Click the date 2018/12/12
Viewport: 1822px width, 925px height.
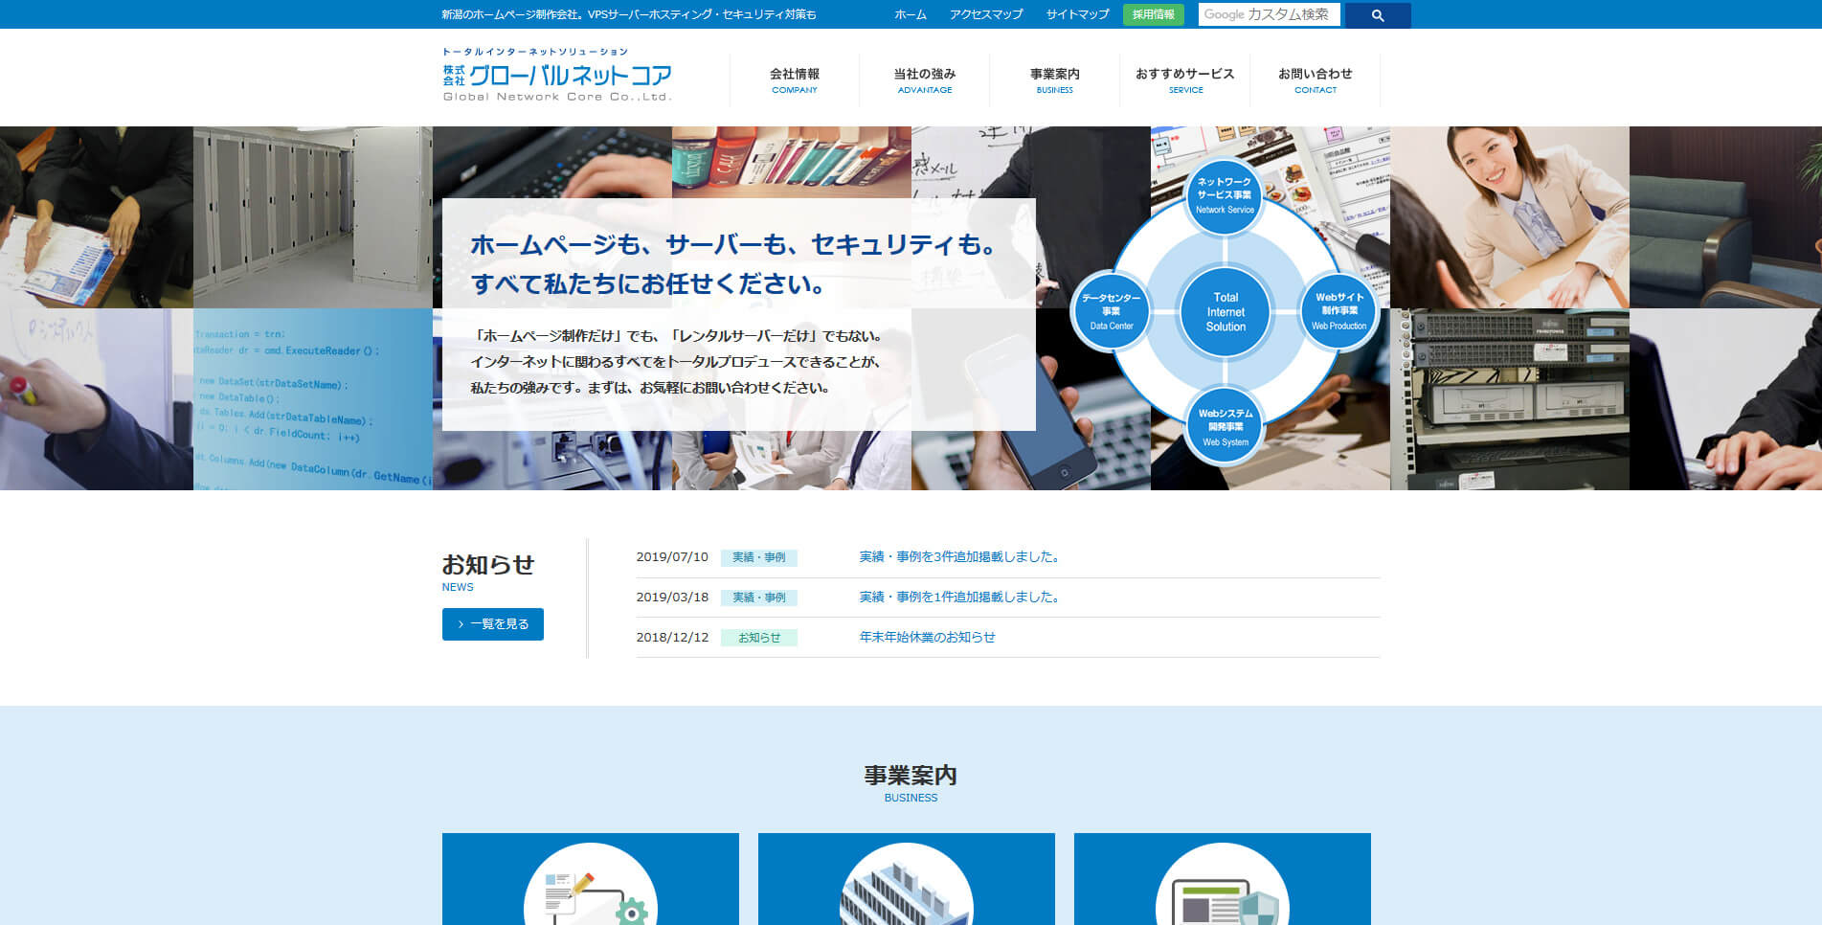(672, 637)
